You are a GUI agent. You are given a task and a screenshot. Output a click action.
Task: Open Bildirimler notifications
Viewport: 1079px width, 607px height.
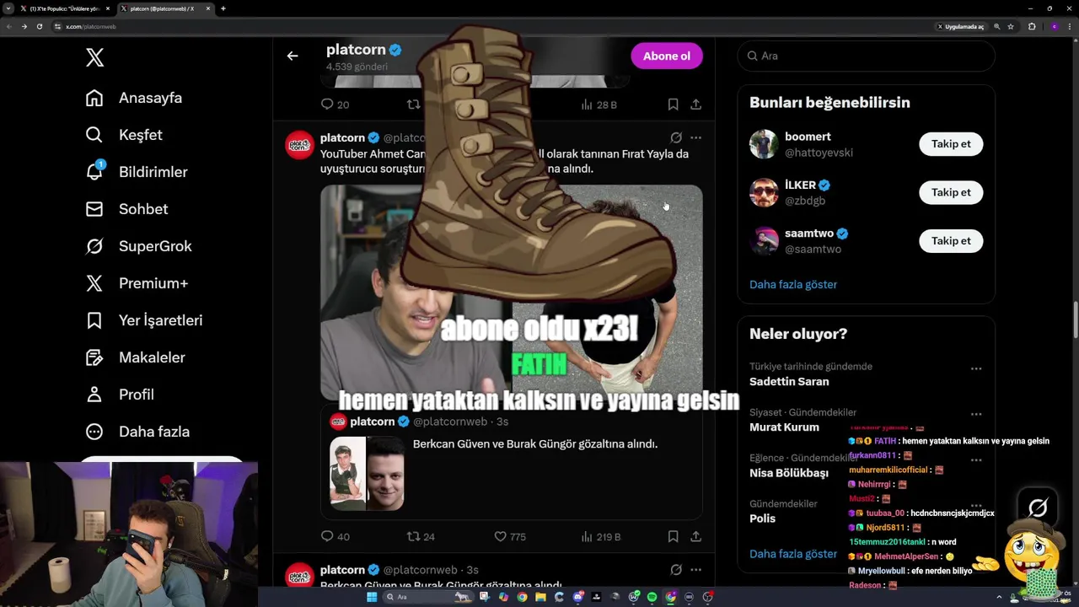click(137, 172)
